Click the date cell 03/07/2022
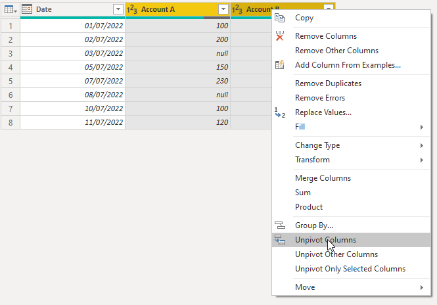This screenshot has height=305, width=437. (72, 53)
